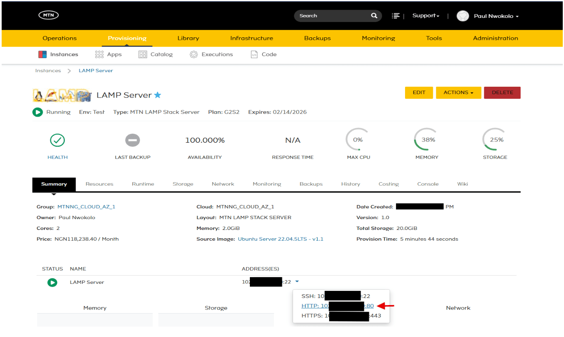The height and width of the screenshot is (337, 564).
Task: Click the EDIT button
Action: click(419, 93)
